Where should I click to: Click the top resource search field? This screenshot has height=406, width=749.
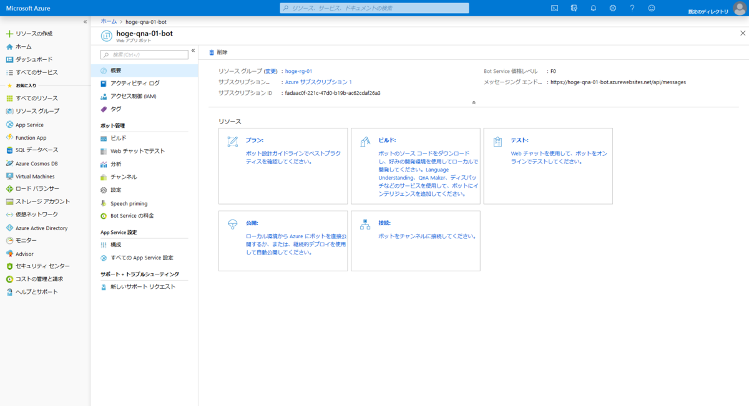(374, 8)
